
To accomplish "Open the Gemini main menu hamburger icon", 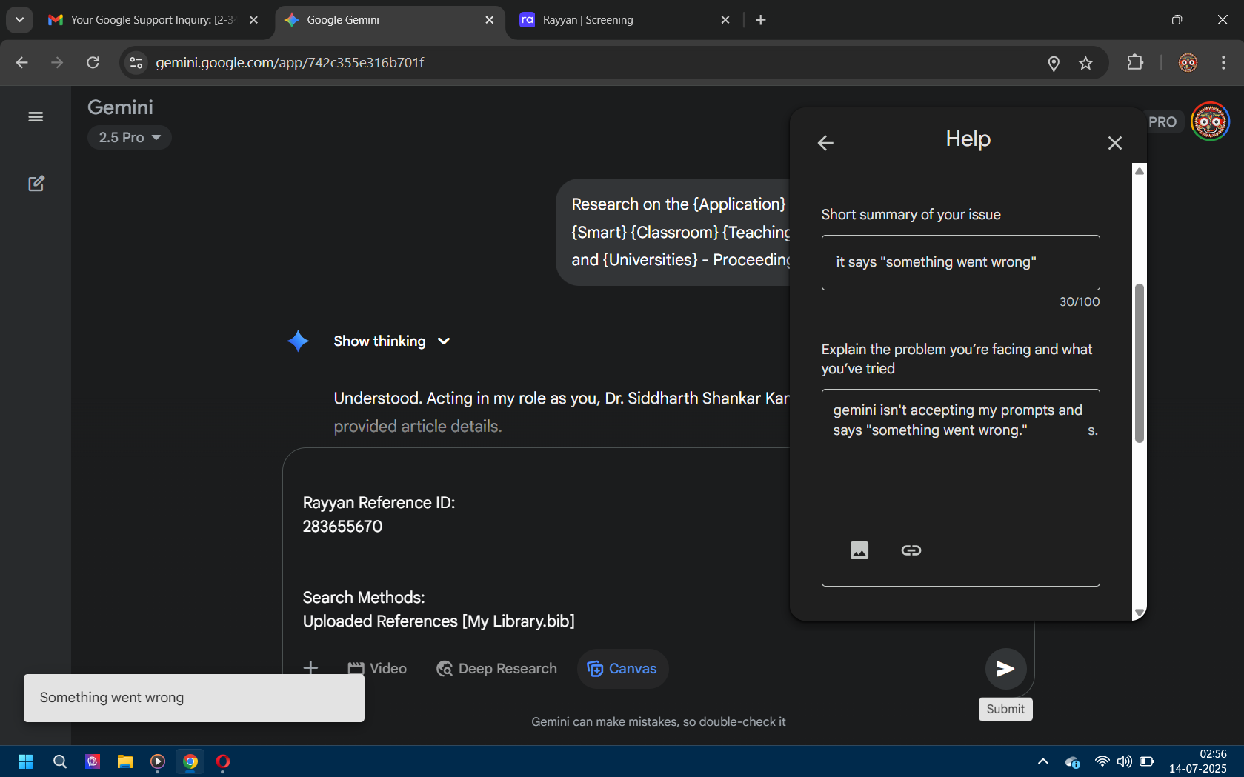I will [35, 117].
